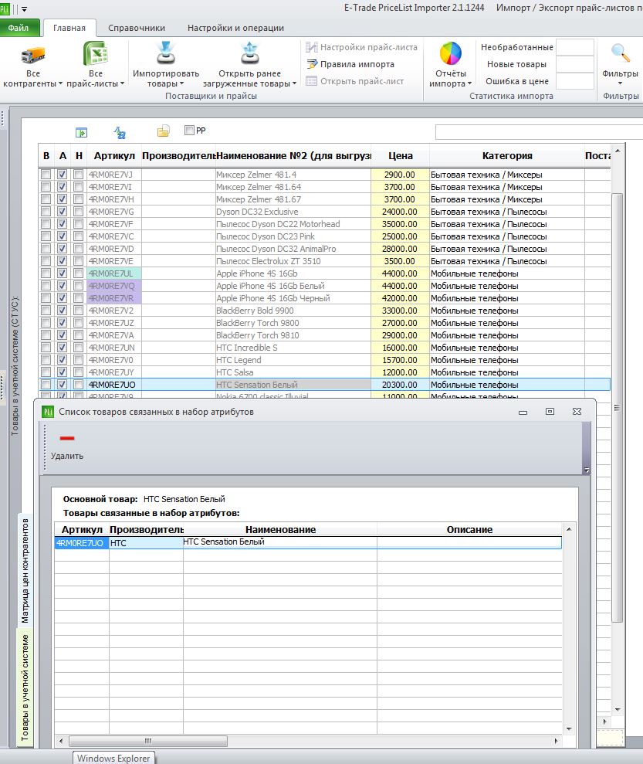
Task: Click Открыть прайс-лист item
Action: click(x=355, y=81)
